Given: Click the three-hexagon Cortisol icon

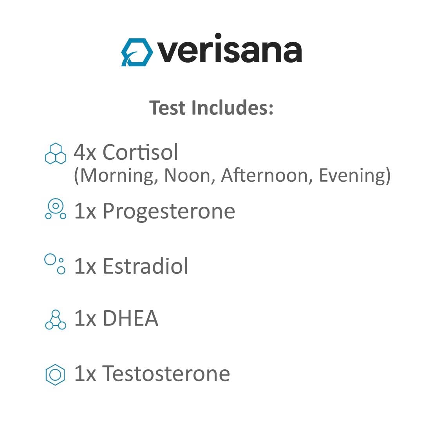Looking at the screenshot, I should (x=56, y=153).
